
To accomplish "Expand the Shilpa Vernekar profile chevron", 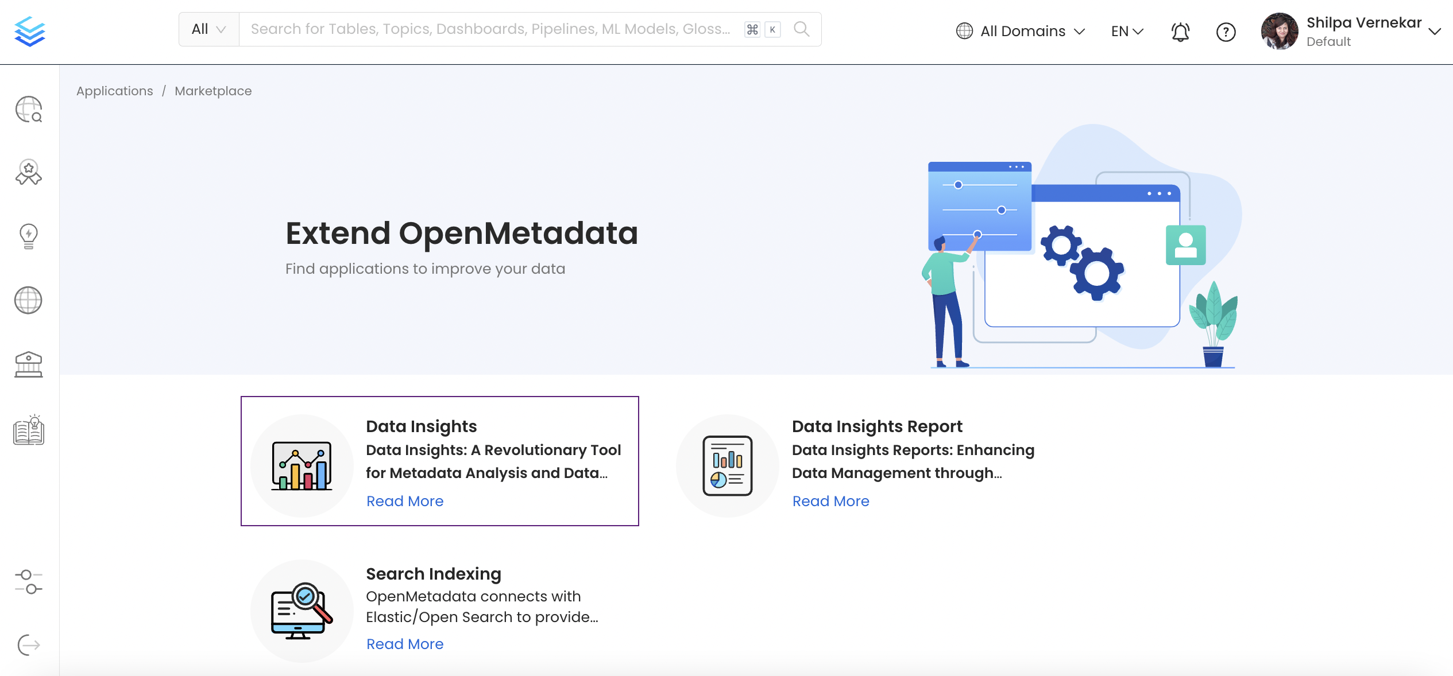I will [x=1435, y=32].
